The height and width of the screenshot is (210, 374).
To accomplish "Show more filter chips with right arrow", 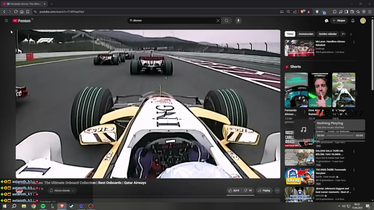I will point(351,34).
